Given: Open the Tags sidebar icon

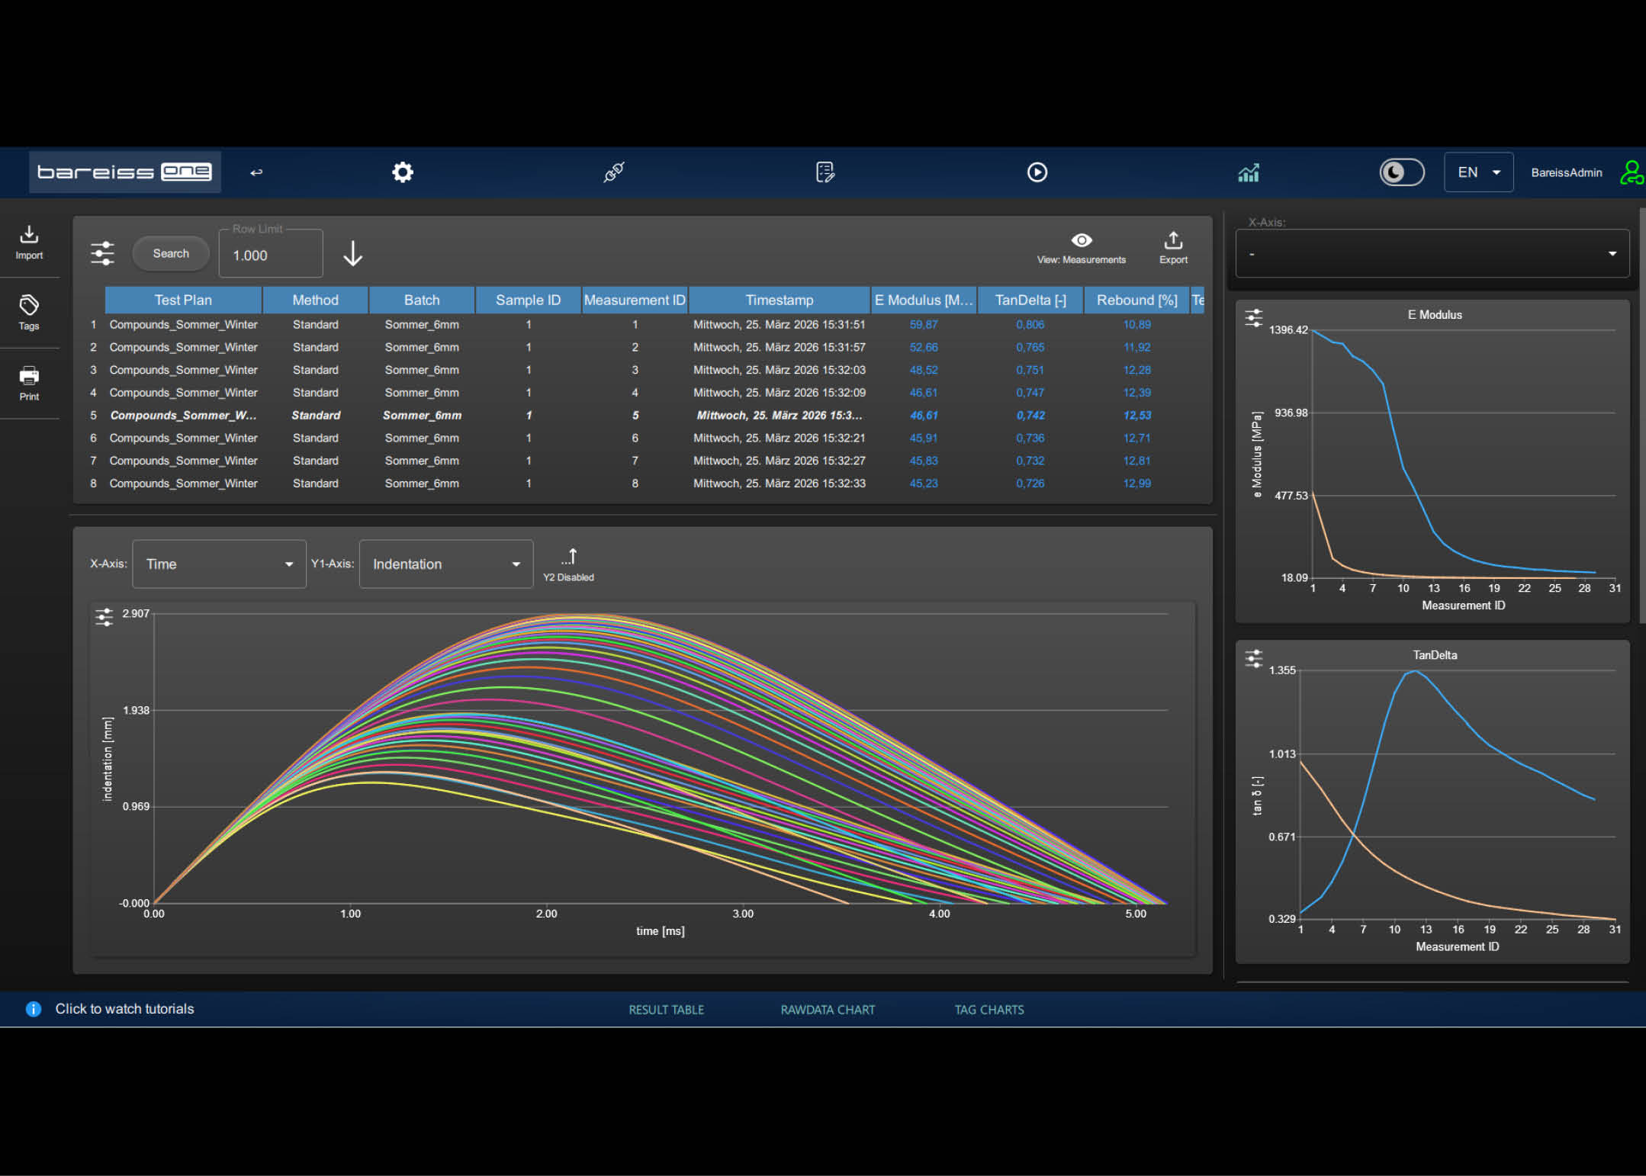Looking at the screenshot, I should click(x=29, y=313).
